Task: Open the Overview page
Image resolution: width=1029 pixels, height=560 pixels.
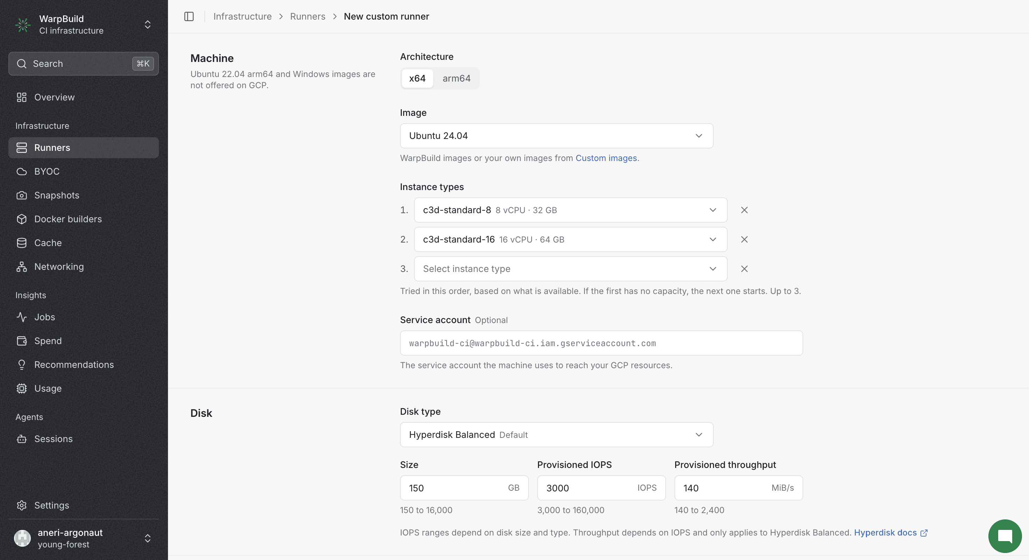Action: coord(84,97)
